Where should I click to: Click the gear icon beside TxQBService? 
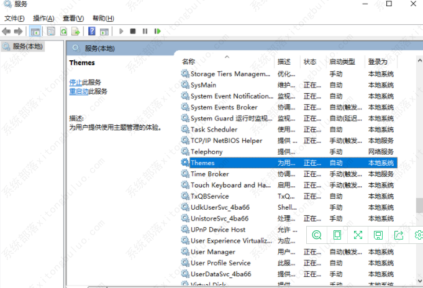tap(185, 196)
